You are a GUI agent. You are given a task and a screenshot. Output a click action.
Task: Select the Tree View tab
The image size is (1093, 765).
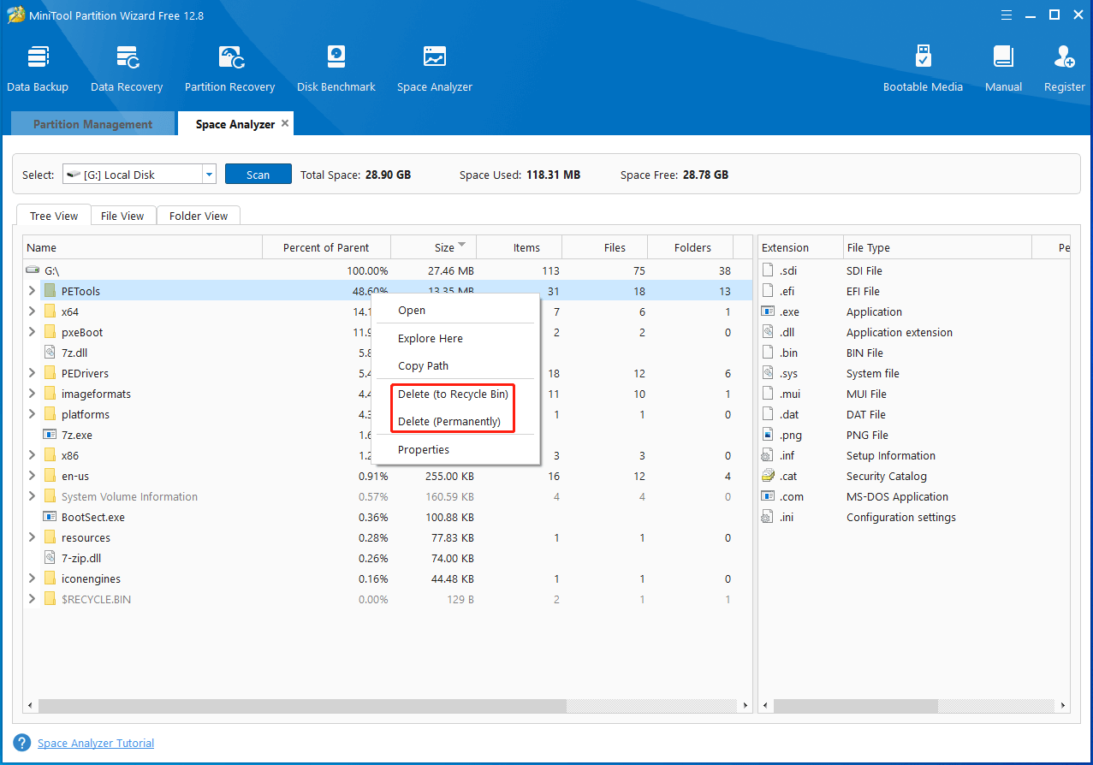pyautogui.click(x=54, y=216)
